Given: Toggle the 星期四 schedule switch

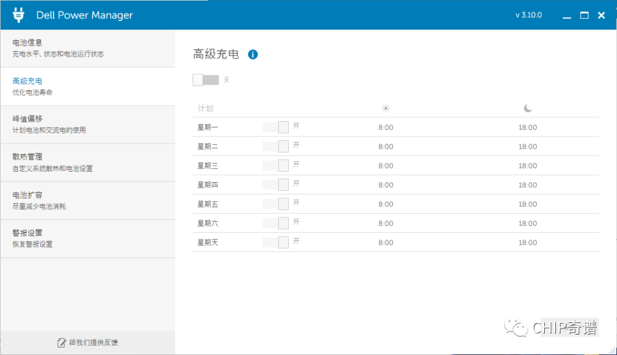Looking at the screenshot, I should click(x=275, y=185).
